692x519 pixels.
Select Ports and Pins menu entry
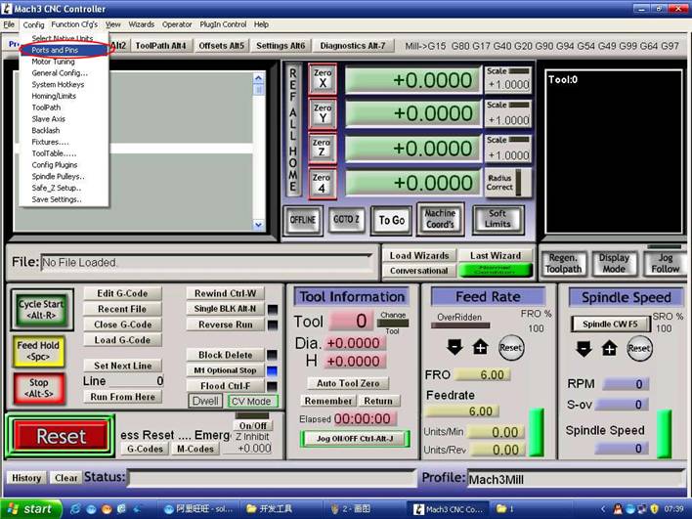click(55, 50)
